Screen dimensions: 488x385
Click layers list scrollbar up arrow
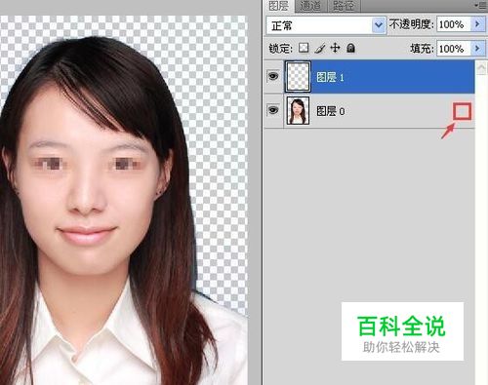(x=481, y=68)
